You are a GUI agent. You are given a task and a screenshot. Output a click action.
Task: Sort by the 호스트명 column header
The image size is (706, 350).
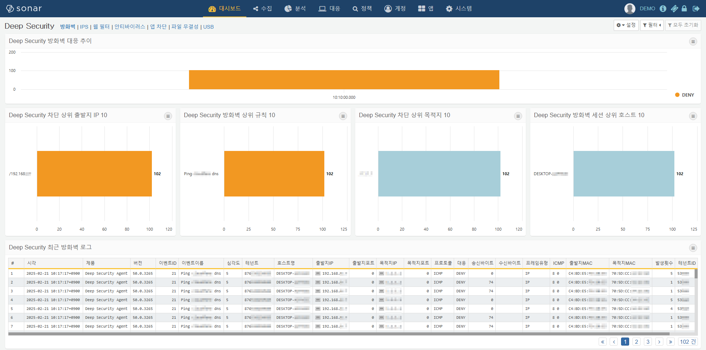293,263
